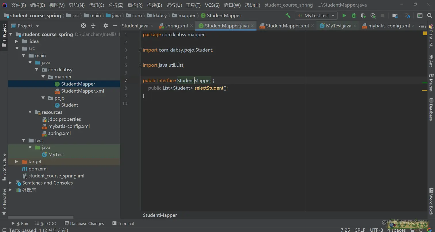435x232 pixels.
Task: Start debugging with the bug icon
Action: pyautogui.click(x=354, y=16)
